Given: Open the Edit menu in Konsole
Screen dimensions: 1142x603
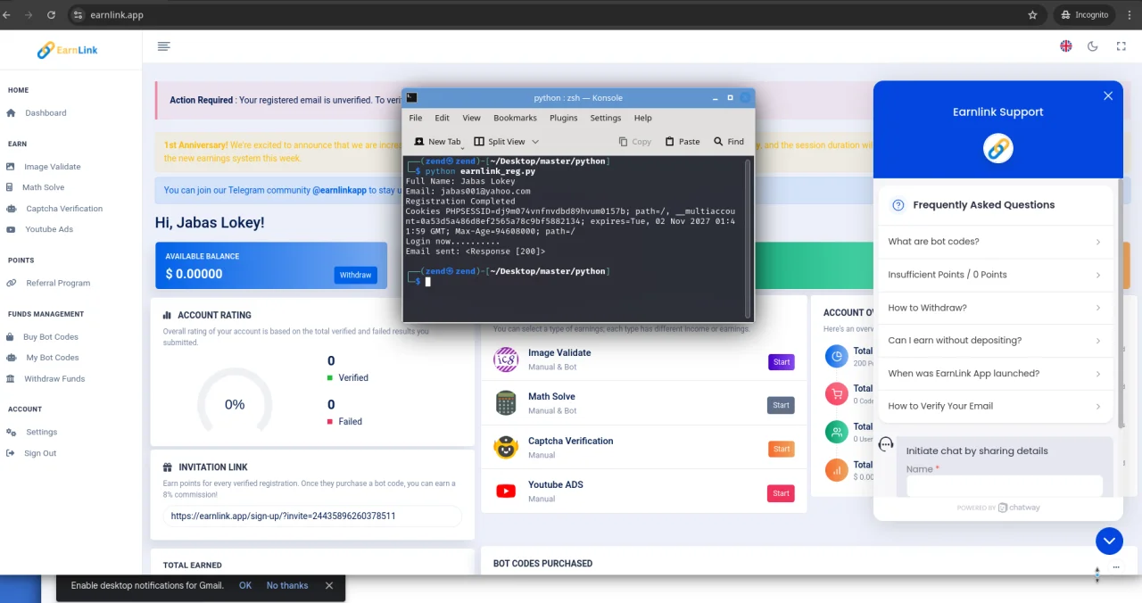Looking at the screenshot, I should 443,118.
